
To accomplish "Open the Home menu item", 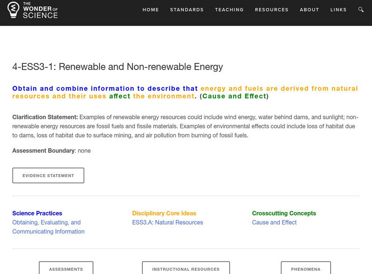I will [151, 10].
